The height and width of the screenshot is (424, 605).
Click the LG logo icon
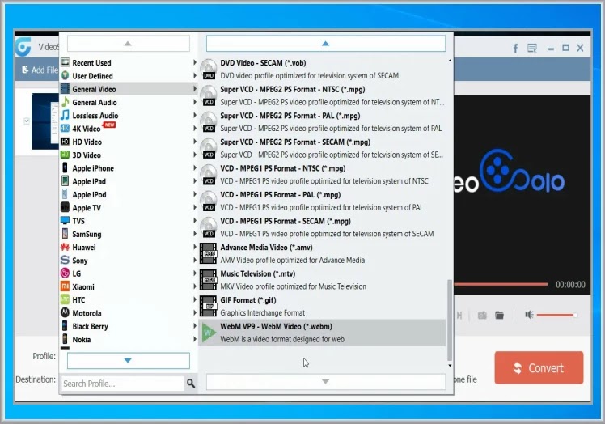pyautogui.click(x=65, y=273)
